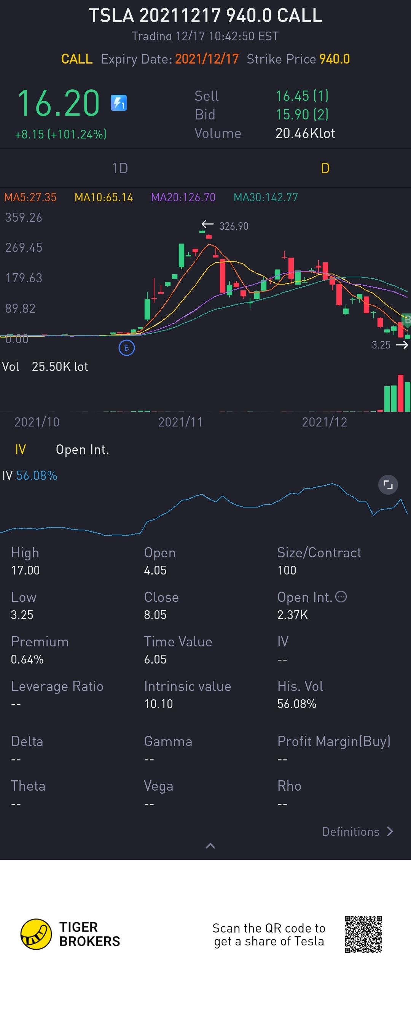Tap 'Scan the QR code' promo text
Viewport: 411px width, 1009px height.
269,934
